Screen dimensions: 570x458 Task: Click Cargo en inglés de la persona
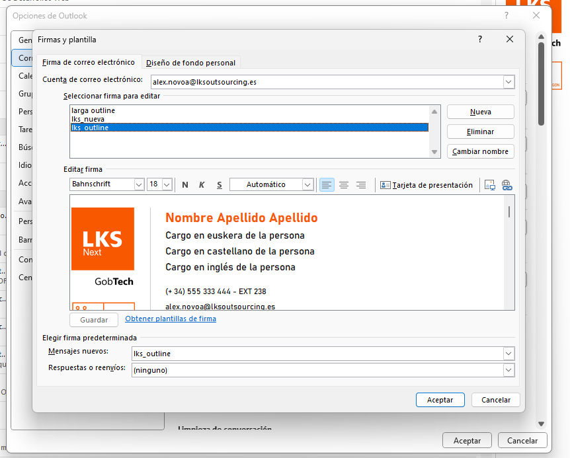(230, 267)
